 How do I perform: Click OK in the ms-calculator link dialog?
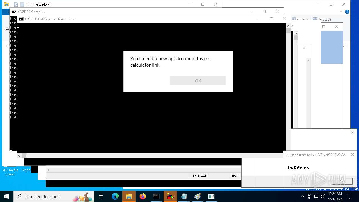click(x=198, y=81)
